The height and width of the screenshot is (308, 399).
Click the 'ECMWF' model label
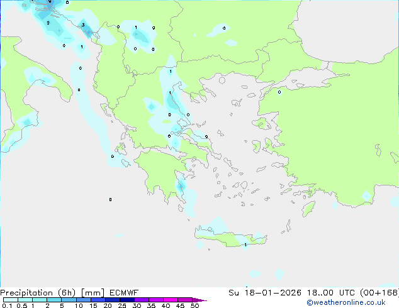pos(124,293)
